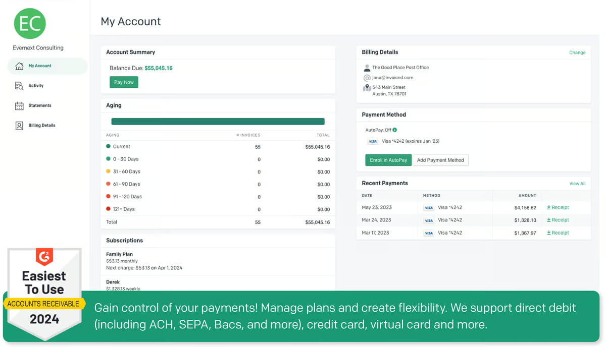Click the Derek subscription name
The width and height of the screenshot is (606, 347).
coord(113,282)
